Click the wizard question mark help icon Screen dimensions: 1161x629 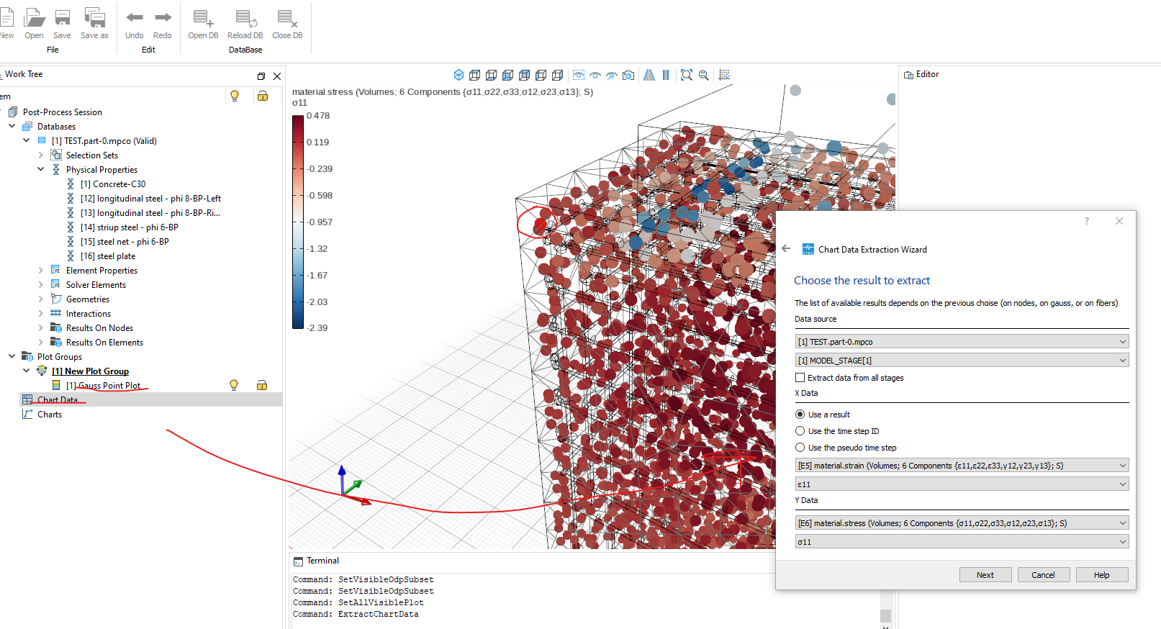pyautogui.click(x=1087, y=221)
